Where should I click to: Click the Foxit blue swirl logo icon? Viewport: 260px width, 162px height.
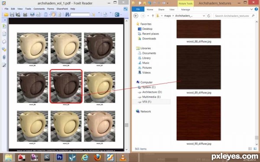(x=117, y=15)
